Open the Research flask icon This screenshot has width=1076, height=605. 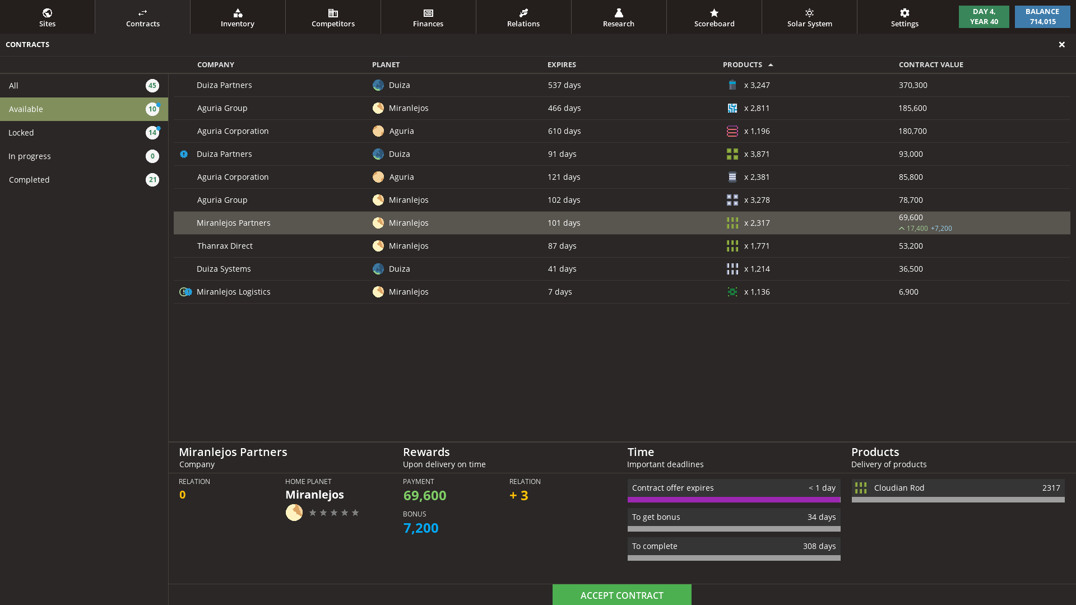click(618, 12)
